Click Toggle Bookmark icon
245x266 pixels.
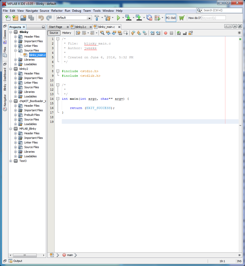point(145,33)
